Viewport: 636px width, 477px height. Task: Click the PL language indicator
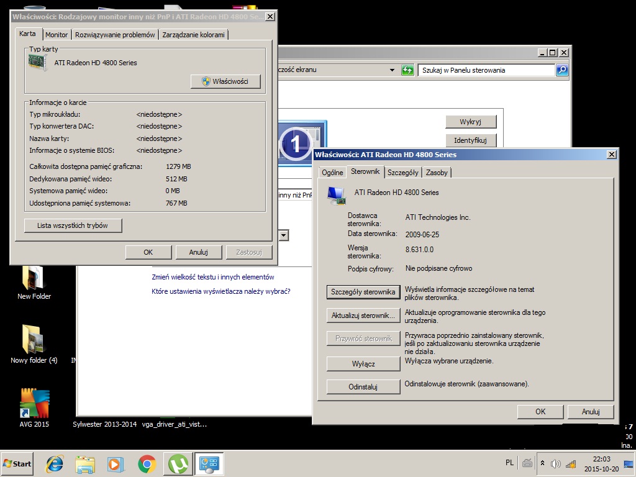(x=509, y=463)
